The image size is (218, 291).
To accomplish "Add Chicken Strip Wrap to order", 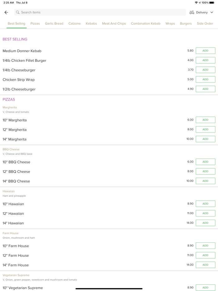I will (205, 79).
